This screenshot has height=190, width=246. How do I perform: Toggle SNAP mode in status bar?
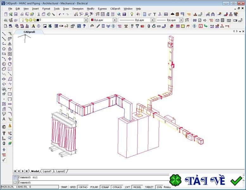[64, 187]
